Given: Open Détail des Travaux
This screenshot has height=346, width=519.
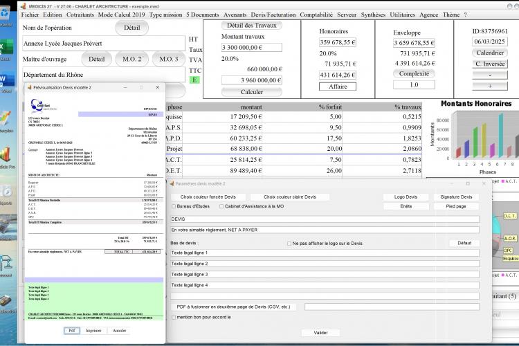Looking at the screenshot, I should coord(252,26).
